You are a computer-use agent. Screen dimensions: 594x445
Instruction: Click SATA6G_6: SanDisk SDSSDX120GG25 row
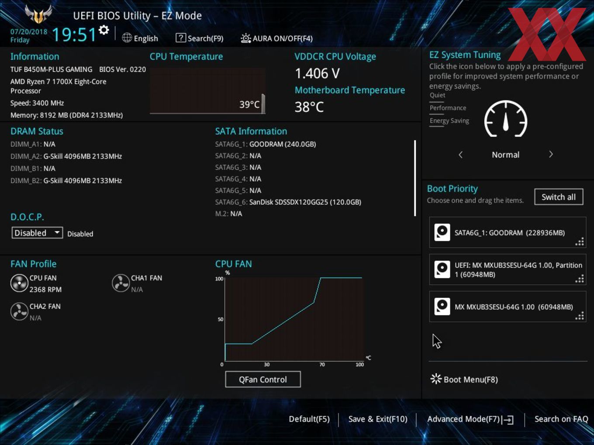[288, 202]
